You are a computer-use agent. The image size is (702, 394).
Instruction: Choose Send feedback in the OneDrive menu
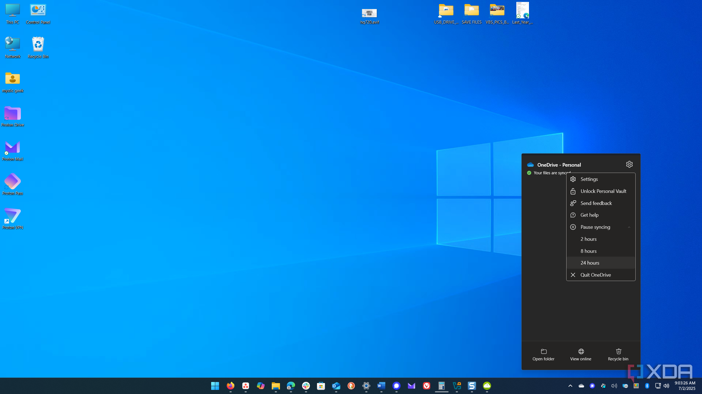tap(601, 203)
